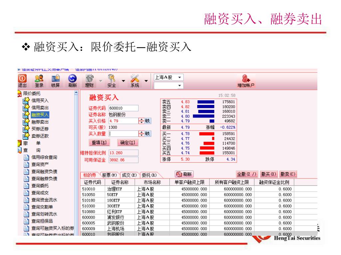Click the 证券代码 input field

(124, 108)
